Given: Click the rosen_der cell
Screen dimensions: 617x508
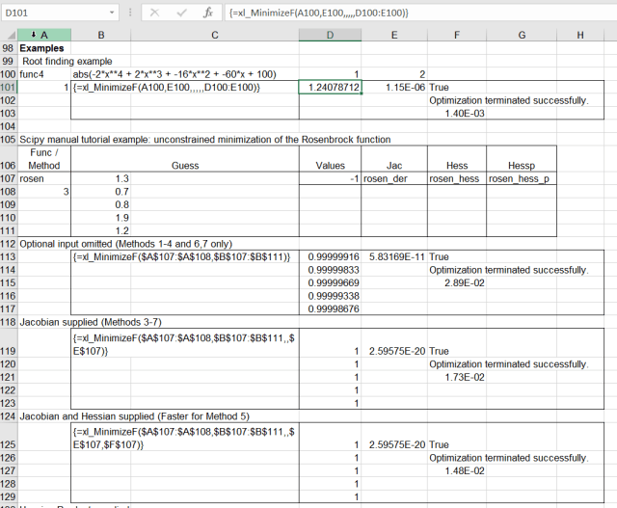Looking at the screenshot, I should coord(394,178).
